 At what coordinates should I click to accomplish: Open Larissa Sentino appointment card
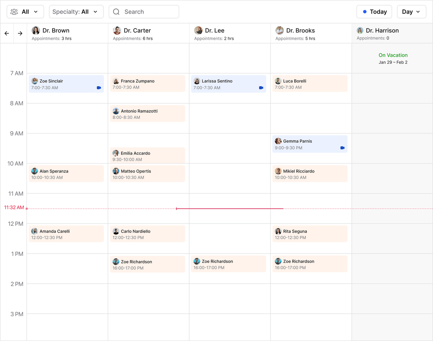(229, 84)
